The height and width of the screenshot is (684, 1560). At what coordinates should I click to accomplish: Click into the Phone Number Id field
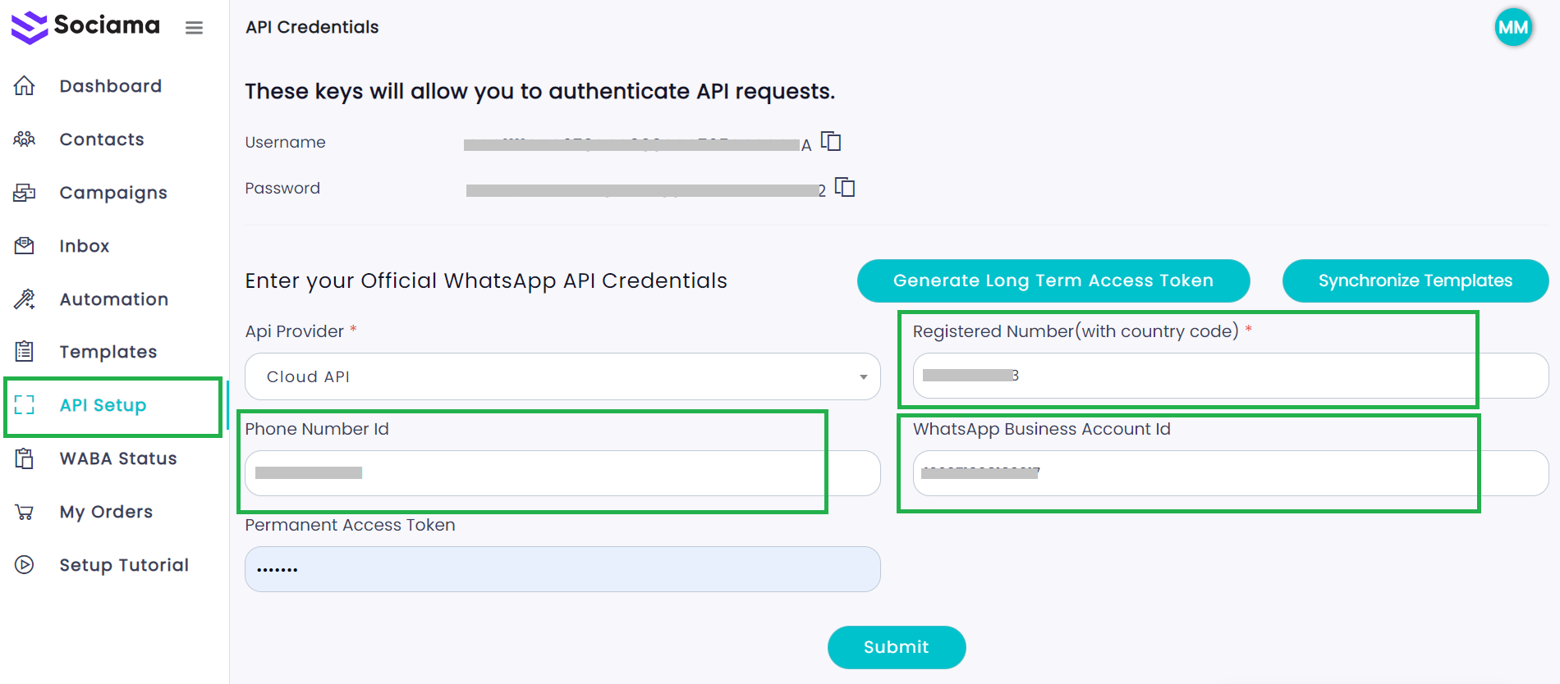point(562,473)
